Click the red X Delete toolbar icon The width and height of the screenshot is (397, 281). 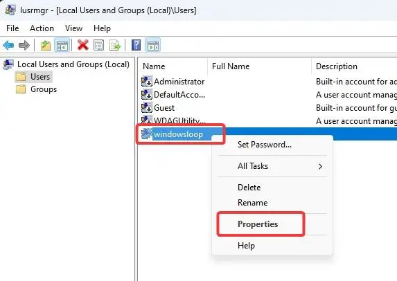pos(82,45)
